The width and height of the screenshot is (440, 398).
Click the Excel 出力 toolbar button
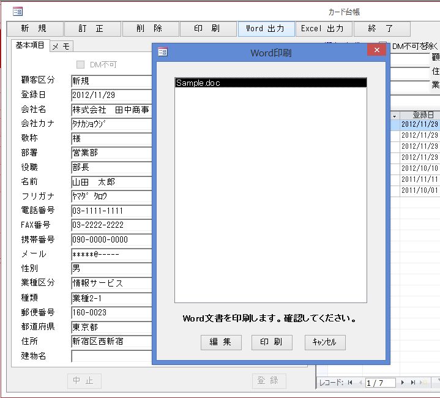pyautogui.click(x=324, y=29)
